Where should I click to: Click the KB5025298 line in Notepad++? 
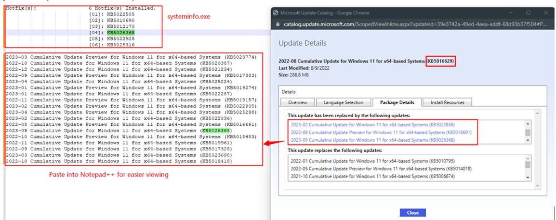tap(131, 112)
